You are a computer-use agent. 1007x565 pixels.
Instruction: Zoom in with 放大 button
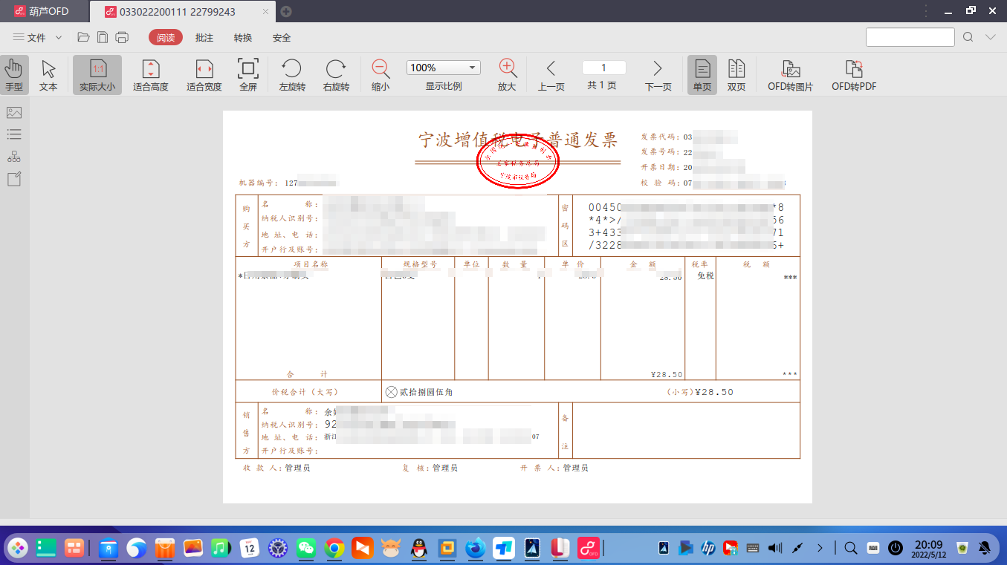508,75
